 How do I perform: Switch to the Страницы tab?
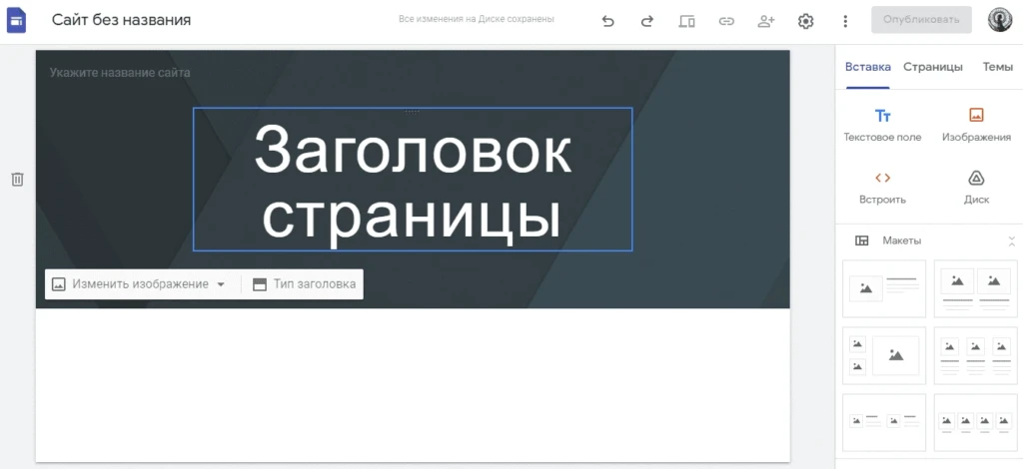click(933, 67)
